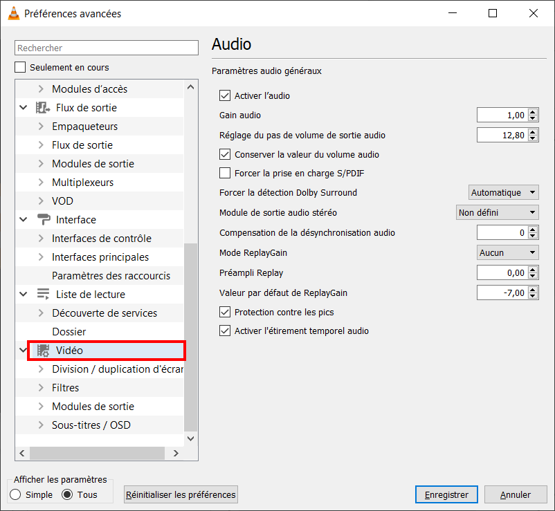Click the tree's vertical scrollbar thumb
Screen dimensions: 555x511
coord(191,337)
